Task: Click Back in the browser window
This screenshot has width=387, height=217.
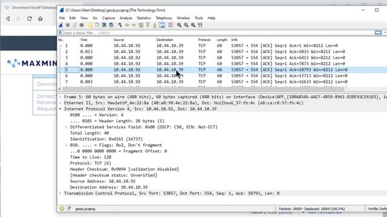Action: pyautogui.click(x=8, y=19)
